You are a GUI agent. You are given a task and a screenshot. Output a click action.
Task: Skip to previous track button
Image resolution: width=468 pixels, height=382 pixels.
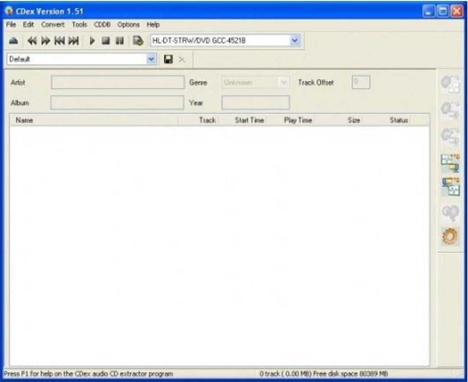click(x=60, y=41)
